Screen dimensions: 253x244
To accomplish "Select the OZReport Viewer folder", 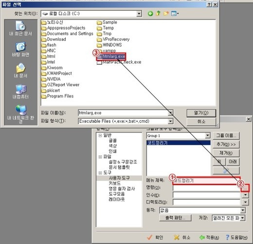I will tap(60, 85).
